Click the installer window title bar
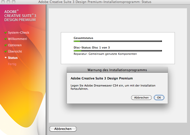Image resolution: width=190 pixels, height=135 pixels. coord(95,2)
